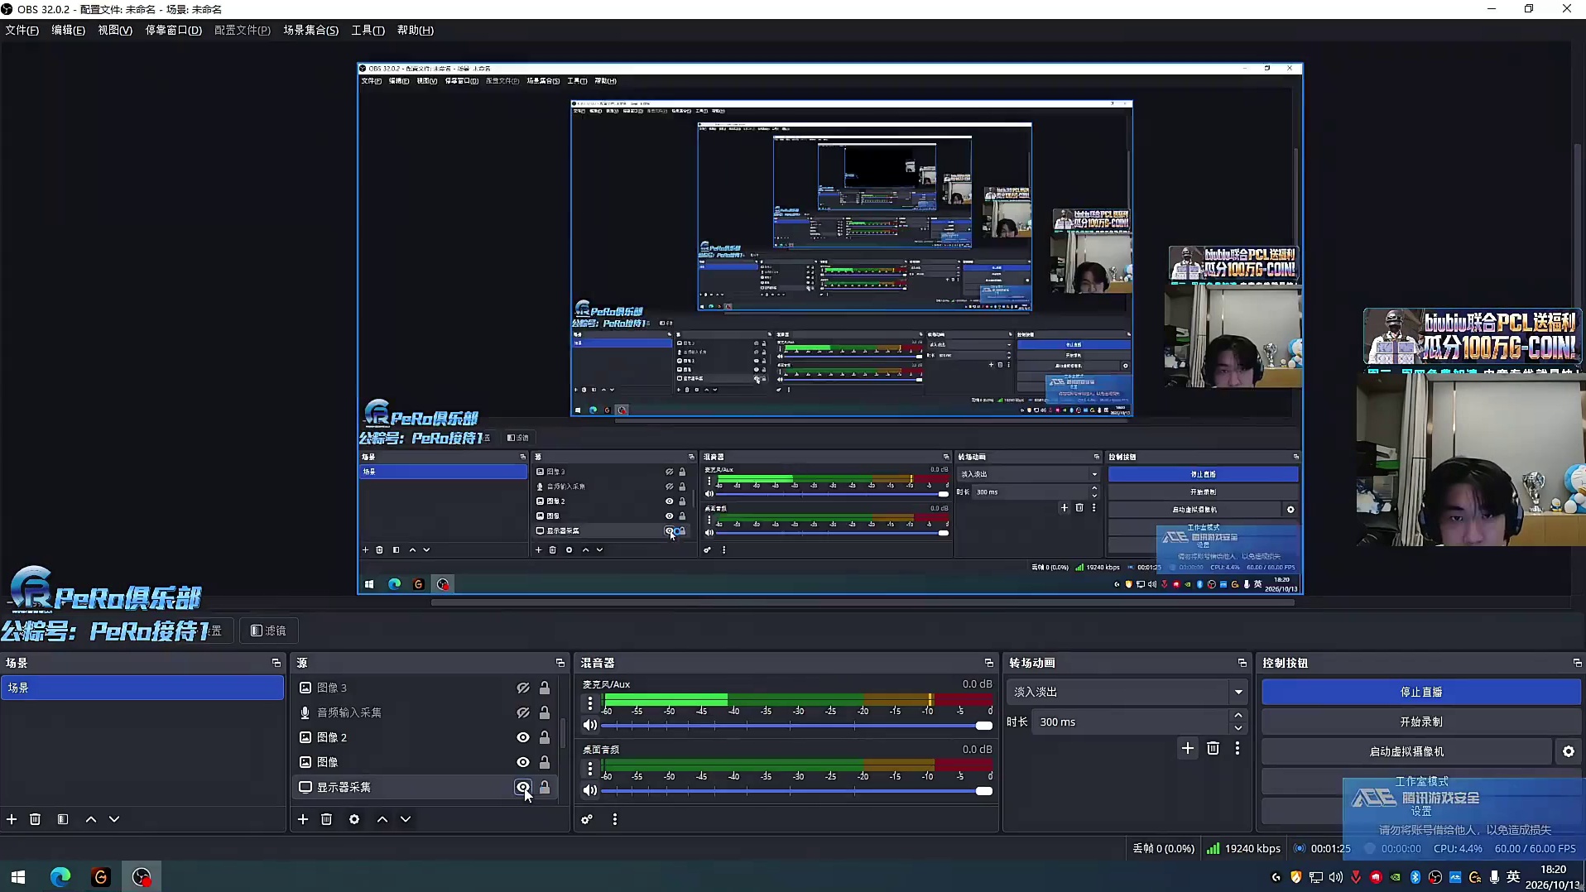Viewport: 1586px width, 892px height.
Task: Click 开始录制 button
Action: 1421,722
